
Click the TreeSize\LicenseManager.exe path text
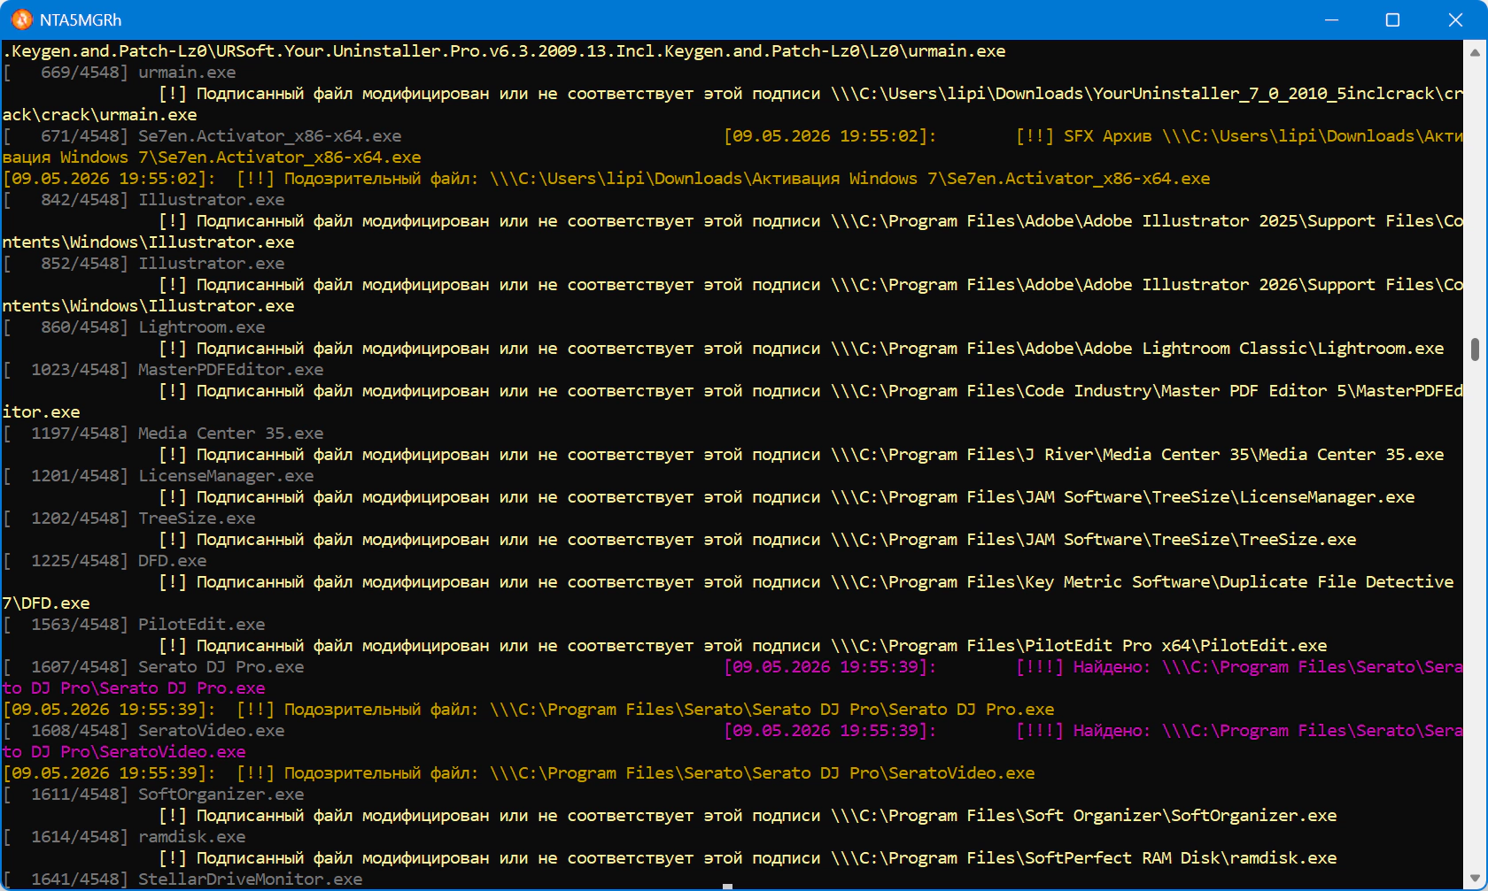click(x=1123, y=497)
